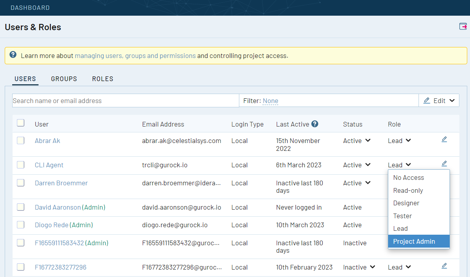
Task: Click the Last Active help question icon
Action: [315, 124]
